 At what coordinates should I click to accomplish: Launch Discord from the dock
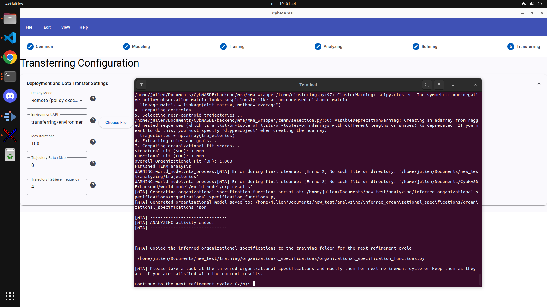(x=10, y=96)
